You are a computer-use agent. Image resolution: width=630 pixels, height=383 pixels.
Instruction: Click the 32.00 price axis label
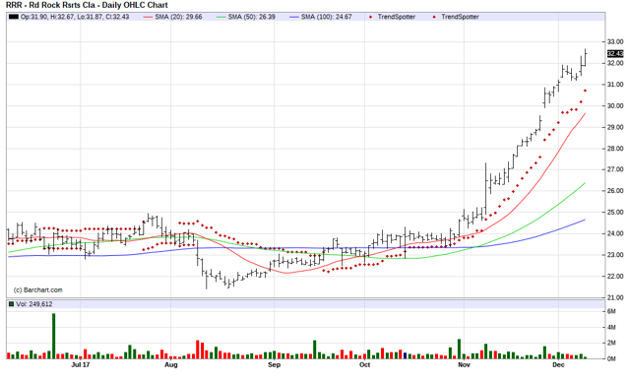click(615, 63)
